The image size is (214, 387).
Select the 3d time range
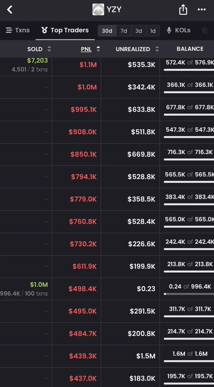139,31
